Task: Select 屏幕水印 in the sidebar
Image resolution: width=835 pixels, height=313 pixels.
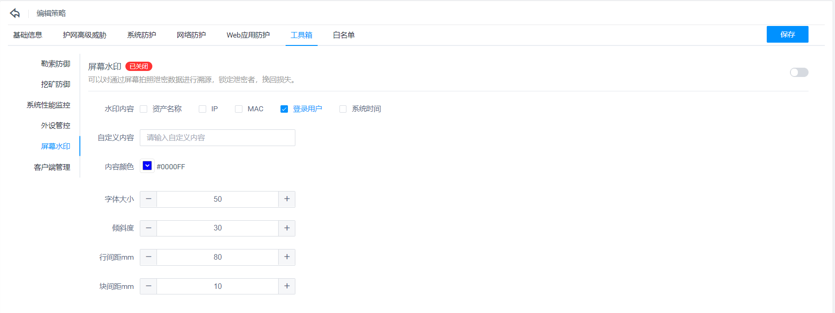Action: click(56, 147)
